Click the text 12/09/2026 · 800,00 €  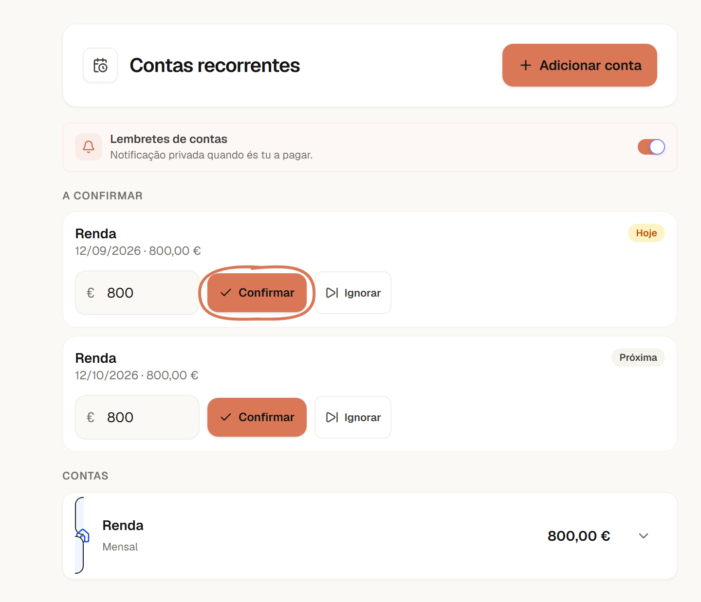coord(138,251)
